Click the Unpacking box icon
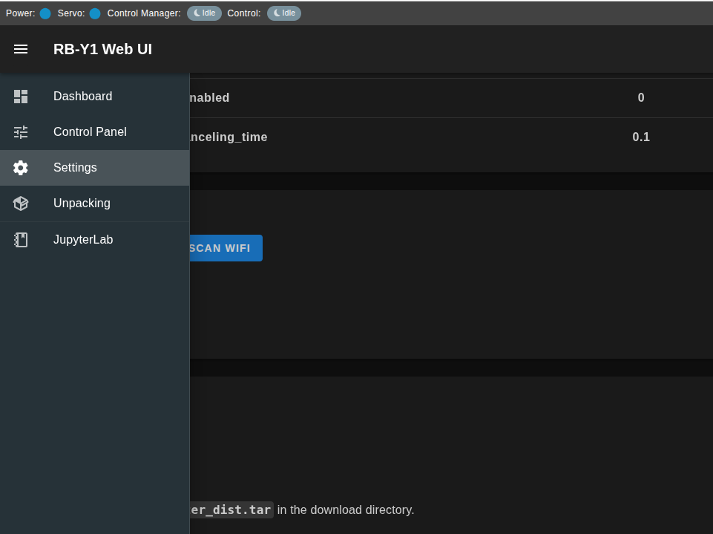713x534 pixels. coord(21,203)
